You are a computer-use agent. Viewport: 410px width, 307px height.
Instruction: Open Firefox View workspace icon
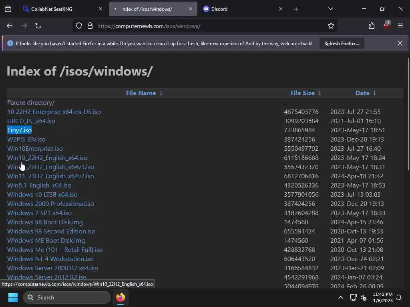click(x=8, y=9)
